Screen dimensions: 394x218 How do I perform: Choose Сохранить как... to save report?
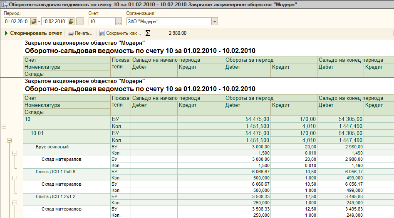124,33
